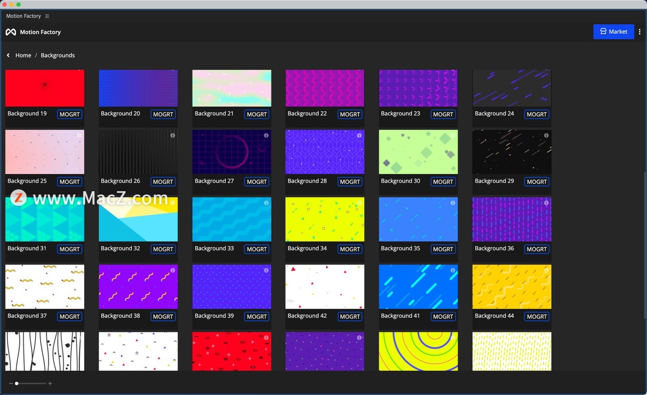
Task: Show info for Background 26
Action: pos(173,135)
